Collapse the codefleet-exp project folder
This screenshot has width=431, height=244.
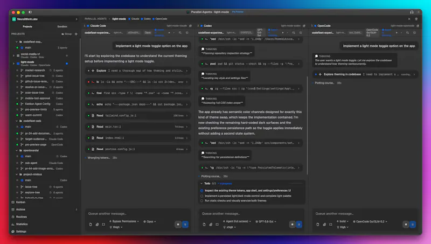coord(17,42)
